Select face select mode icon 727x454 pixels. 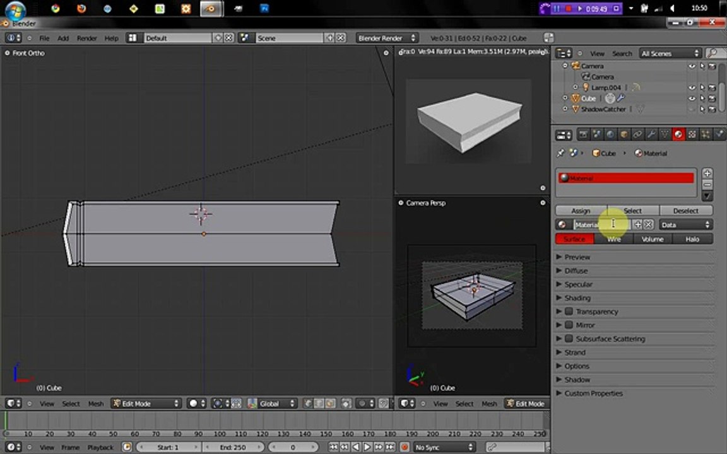pyautogui.click(x=330, y=404)
